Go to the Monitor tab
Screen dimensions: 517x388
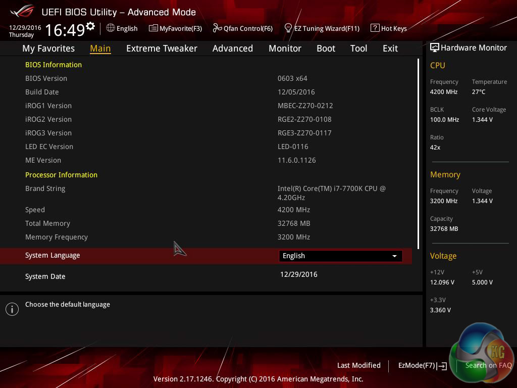click(285, 48)
